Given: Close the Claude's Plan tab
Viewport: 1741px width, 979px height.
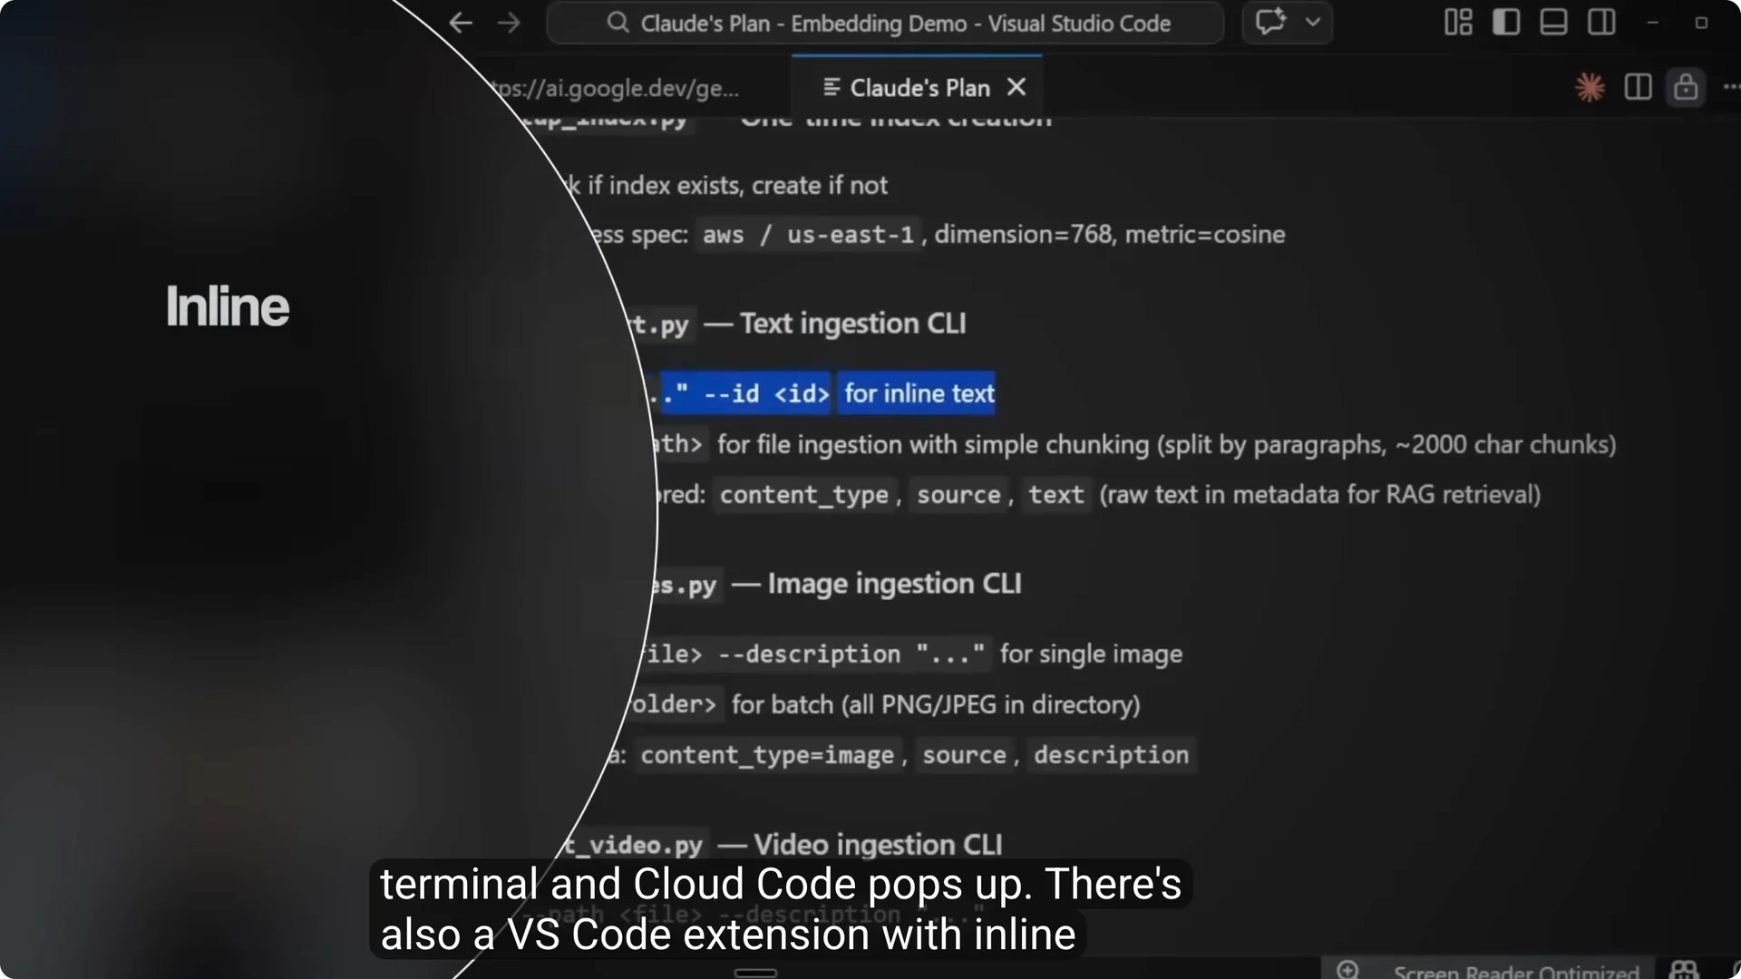Looking at the screenshot, I should point(1016,87).
